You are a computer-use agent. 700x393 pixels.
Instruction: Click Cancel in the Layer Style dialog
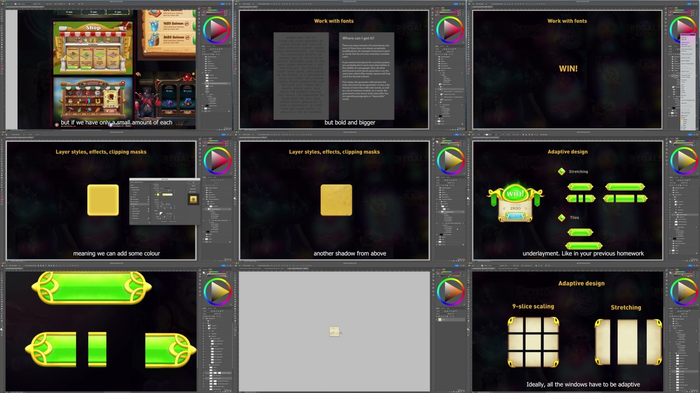point(193,185)
